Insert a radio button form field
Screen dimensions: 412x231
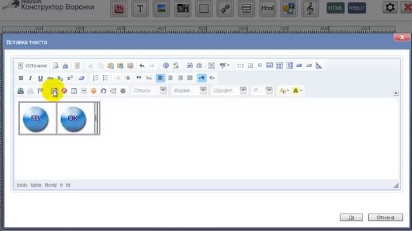[x=260, y=65]
